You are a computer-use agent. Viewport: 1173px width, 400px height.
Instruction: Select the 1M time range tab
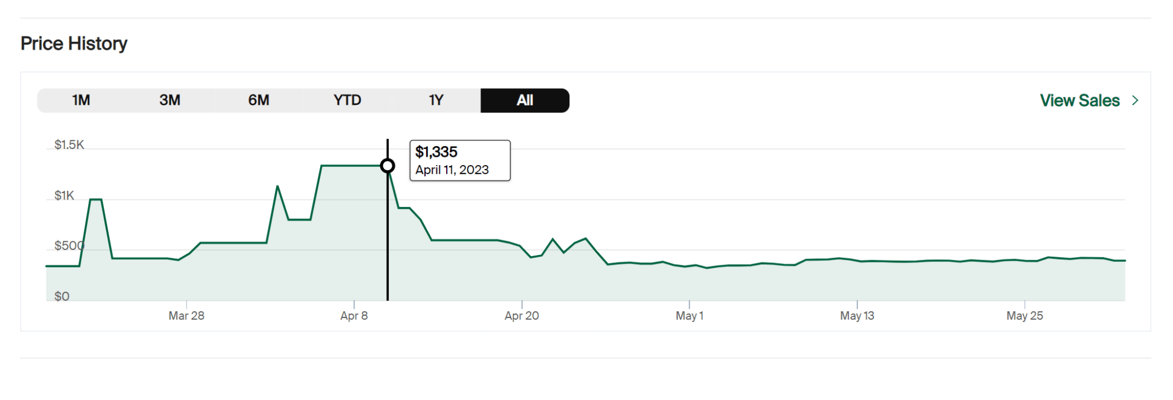click(81, 100)
